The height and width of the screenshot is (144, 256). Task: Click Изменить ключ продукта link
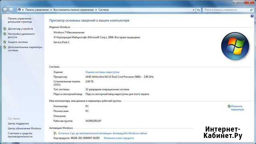click(119, 138)
